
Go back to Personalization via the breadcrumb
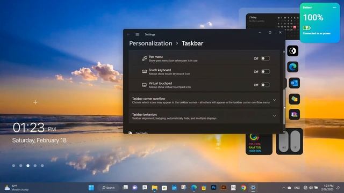(x=150, y=43)
